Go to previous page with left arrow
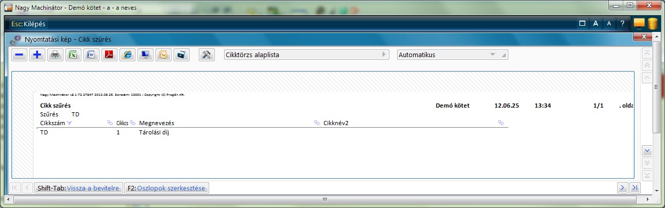 (x=28, y=188)
